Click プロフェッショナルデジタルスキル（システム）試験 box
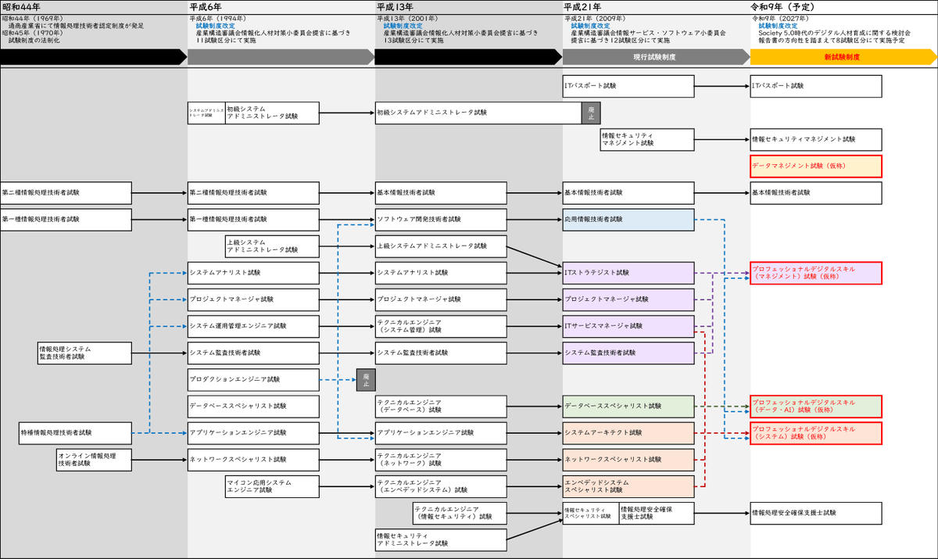The width and height of the screenshot is (938, 559). pyautogui.click(x=816, y=432)
